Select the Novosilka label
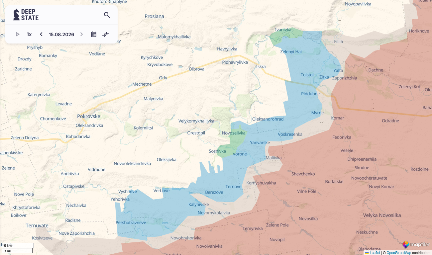This screenshot has height=255, width=432. click(308, 218)
